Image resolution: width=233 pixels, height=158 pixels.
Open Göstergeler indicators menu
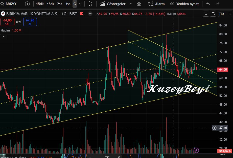pyautogui.click(x=113, y=4)
